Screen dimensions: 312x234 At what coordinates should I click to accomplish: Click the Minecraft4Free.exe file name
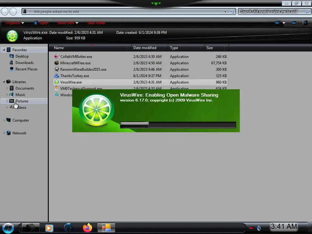(76, 63)
